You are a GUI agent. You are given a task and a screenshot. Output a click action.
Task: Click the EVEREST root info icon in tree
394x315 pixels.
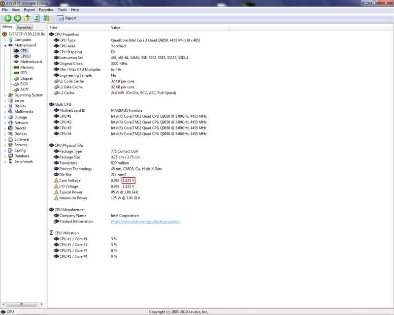tap(4, 34)
